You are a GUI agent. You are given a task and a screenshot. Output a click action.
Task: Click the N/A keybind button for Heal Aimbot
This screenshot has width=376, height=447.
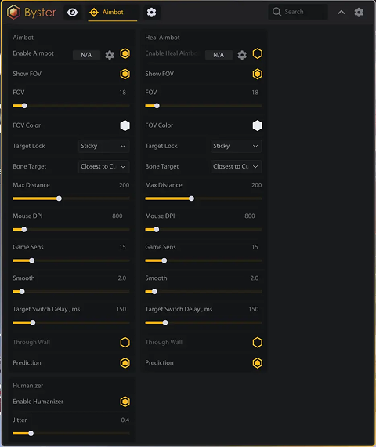(x=219, y=55)
